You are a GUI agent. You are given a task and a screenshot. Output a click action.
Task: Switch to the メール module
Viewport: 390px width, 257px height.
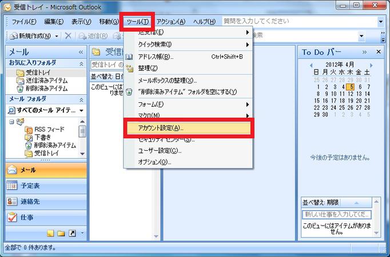point(46,170)
